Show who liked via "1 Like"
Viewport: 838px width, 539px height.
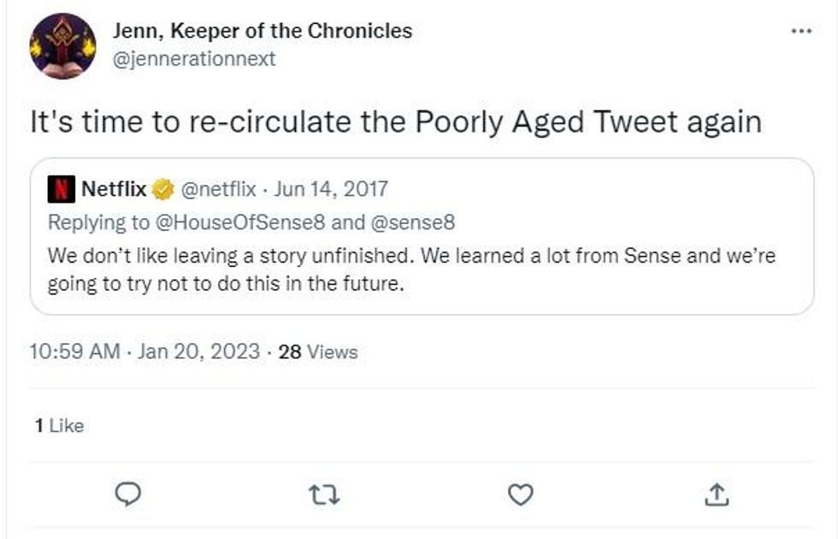[x=59, y=425]
